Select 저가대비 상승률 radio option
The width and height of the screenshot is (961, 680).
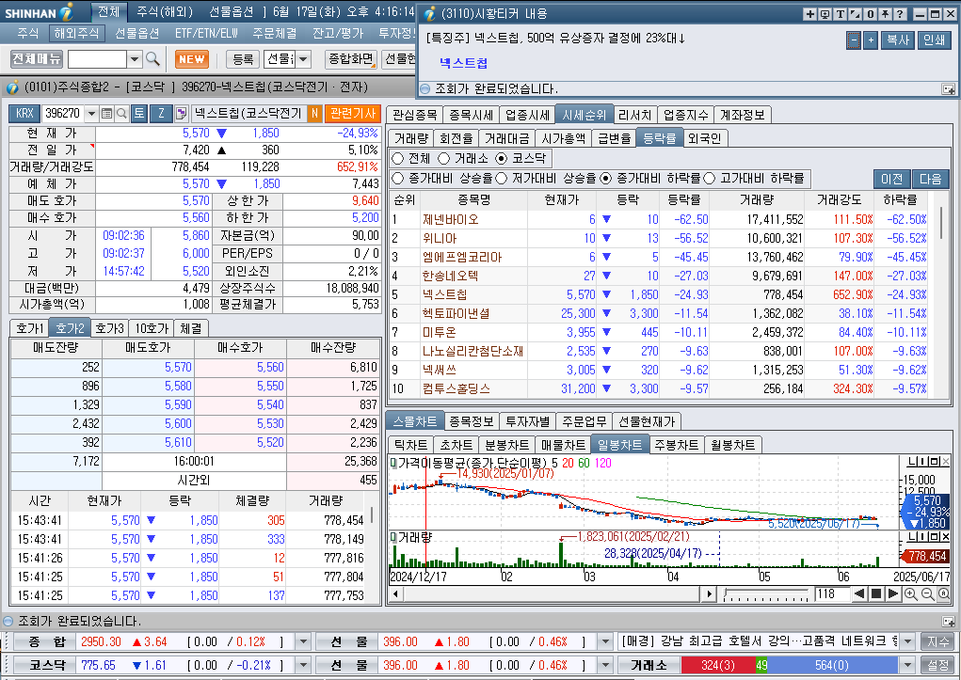pyautogui.click(x=501, y=179)
